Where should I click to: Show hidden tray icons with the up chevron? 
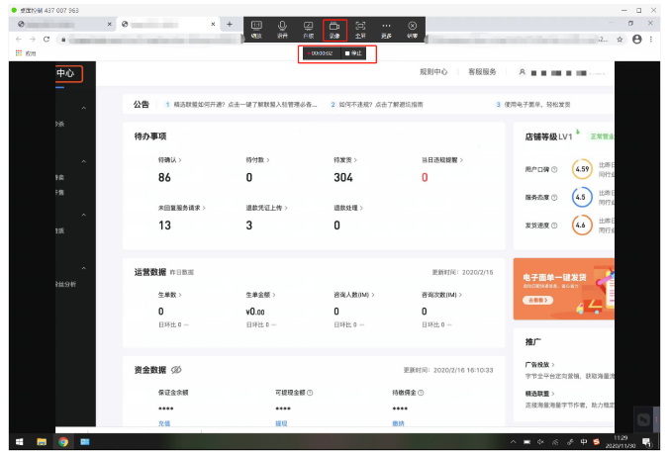tap(513, 442)
